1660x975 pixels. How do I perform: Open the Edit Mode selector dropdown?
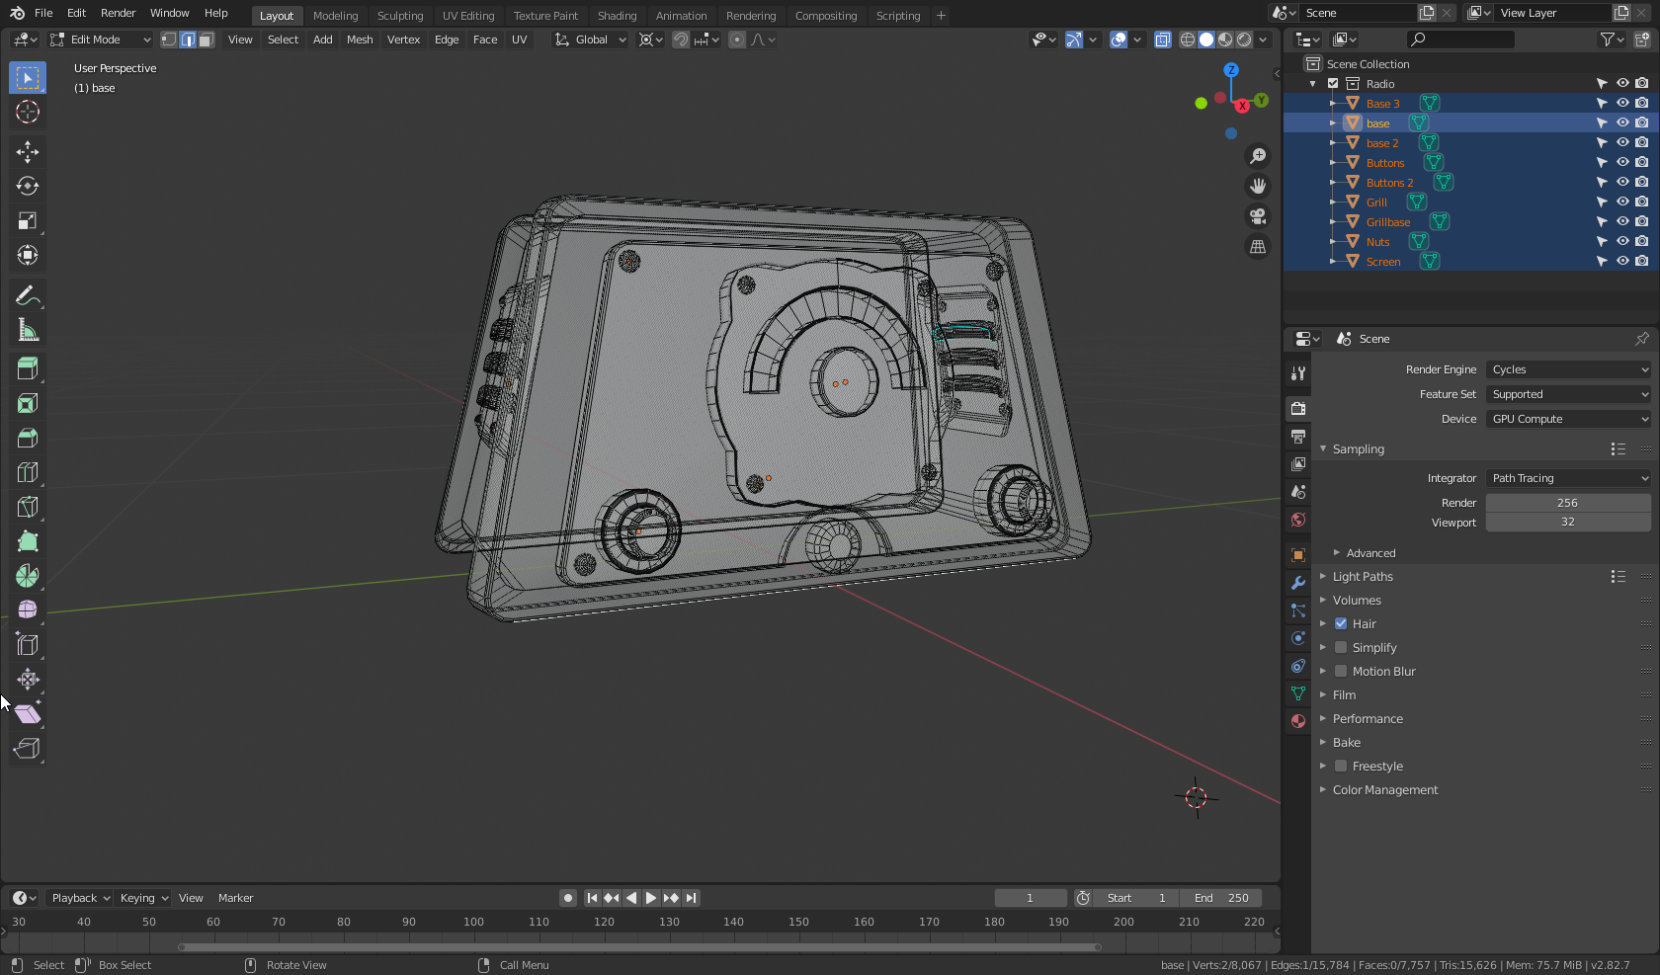pos(101,40)
